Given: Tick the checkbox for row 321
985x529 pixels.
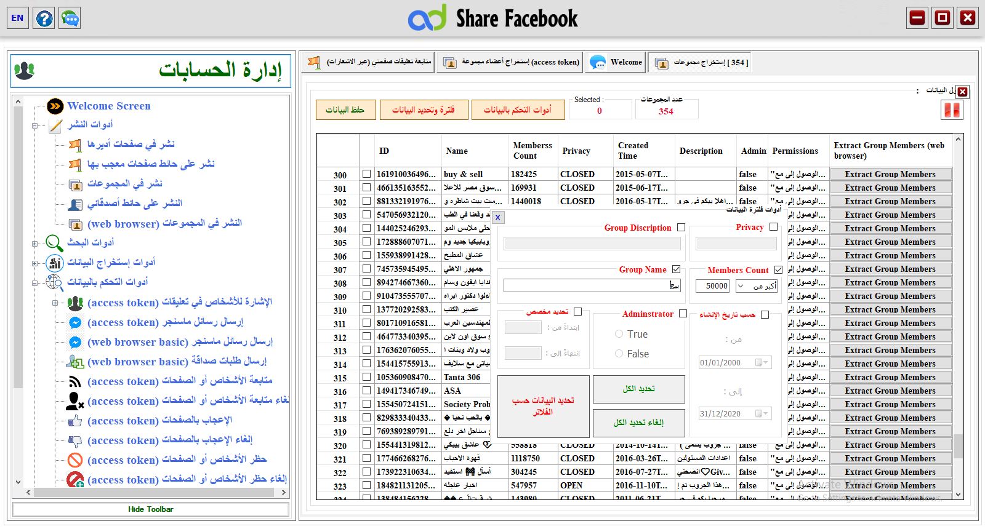Looking at the screenshot, I should tap(367, 458).
